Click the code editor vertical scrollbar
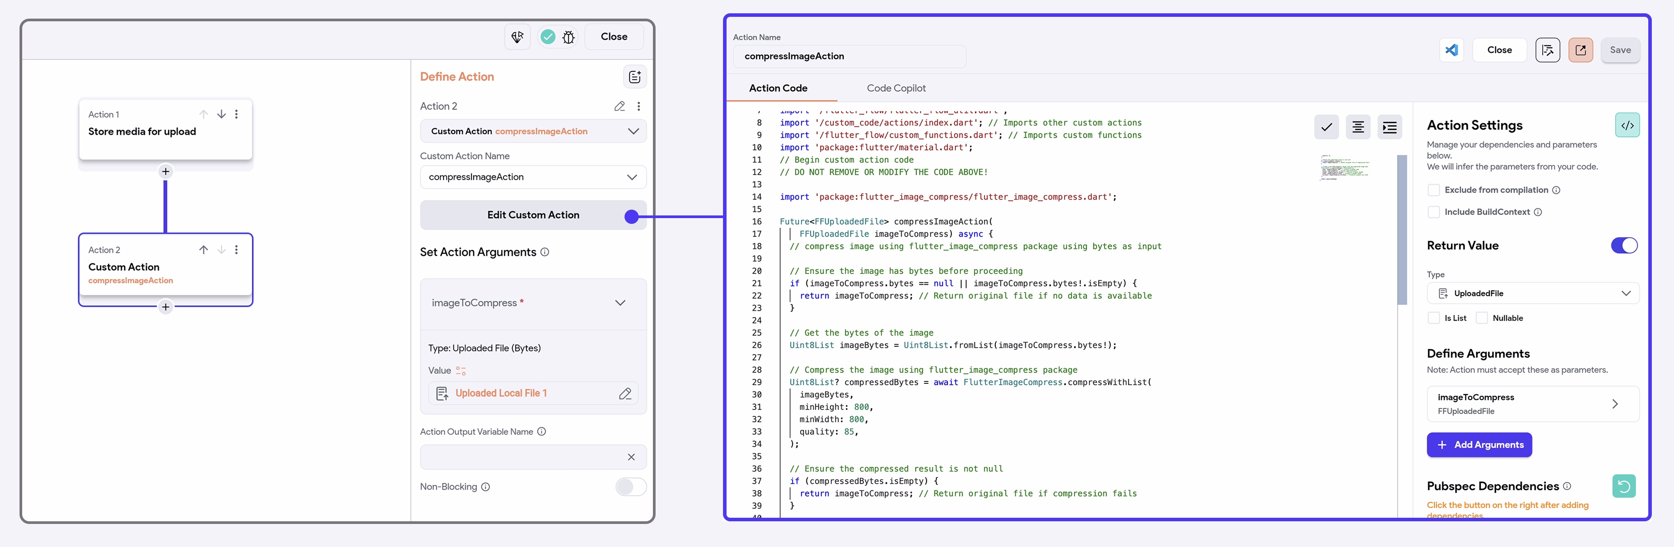The height and width of the screenshot is (547, 1674). [x=1402, y=230]
